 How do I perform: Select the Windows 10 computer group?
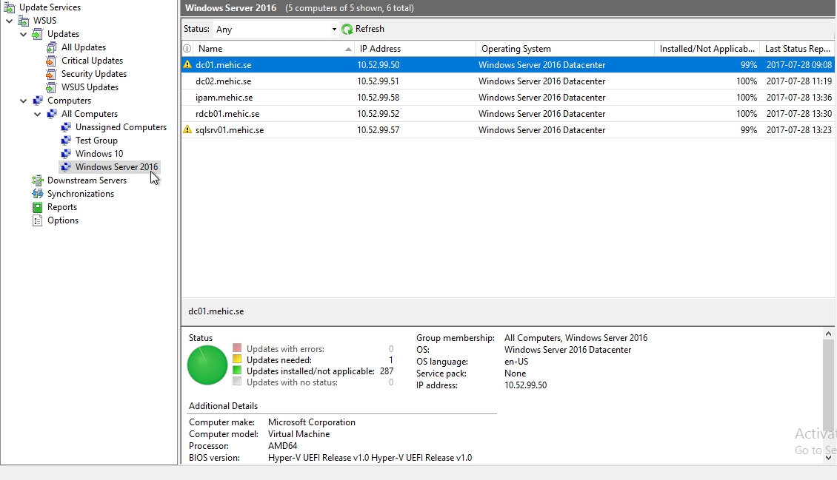coord(99,154)
